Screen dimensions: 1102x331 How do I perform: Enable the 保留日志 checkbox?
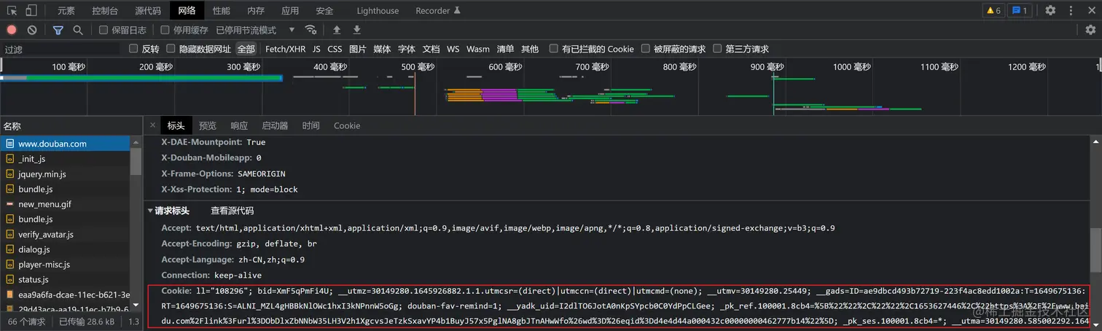click(103, 30)
